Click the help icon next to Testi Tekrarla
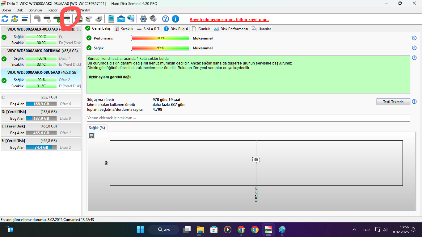 414,102
